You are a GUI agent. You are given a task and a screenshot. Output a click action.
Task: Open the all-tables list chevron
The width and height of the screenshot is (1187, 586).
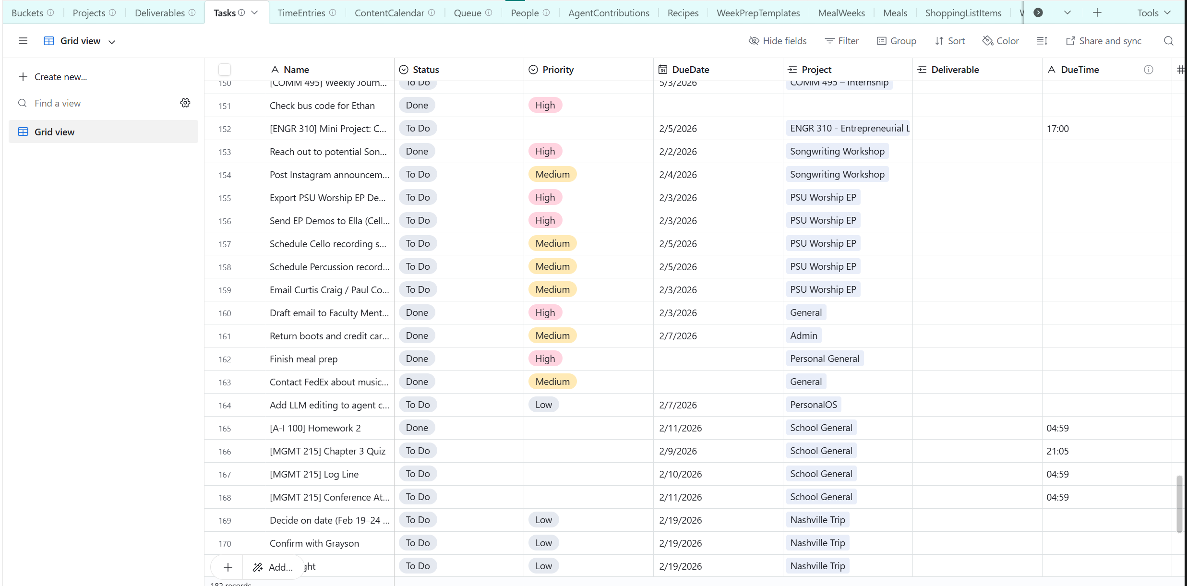[x=1067, y=12]
